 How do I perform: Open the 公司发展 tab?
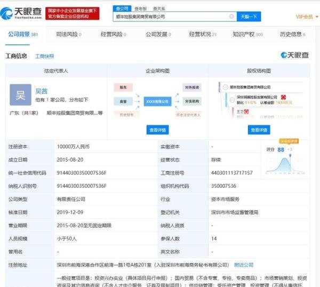(x=158, y=34)
